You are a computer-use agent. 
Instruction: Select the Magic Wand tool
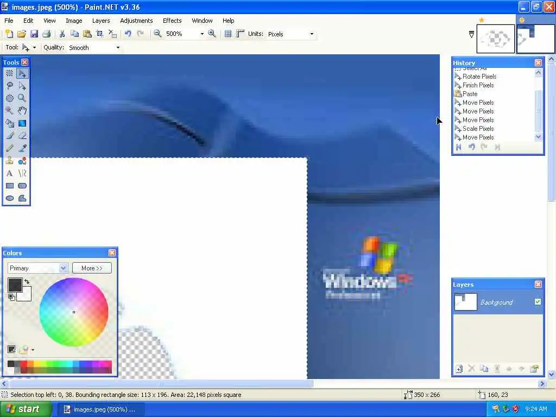10,111
